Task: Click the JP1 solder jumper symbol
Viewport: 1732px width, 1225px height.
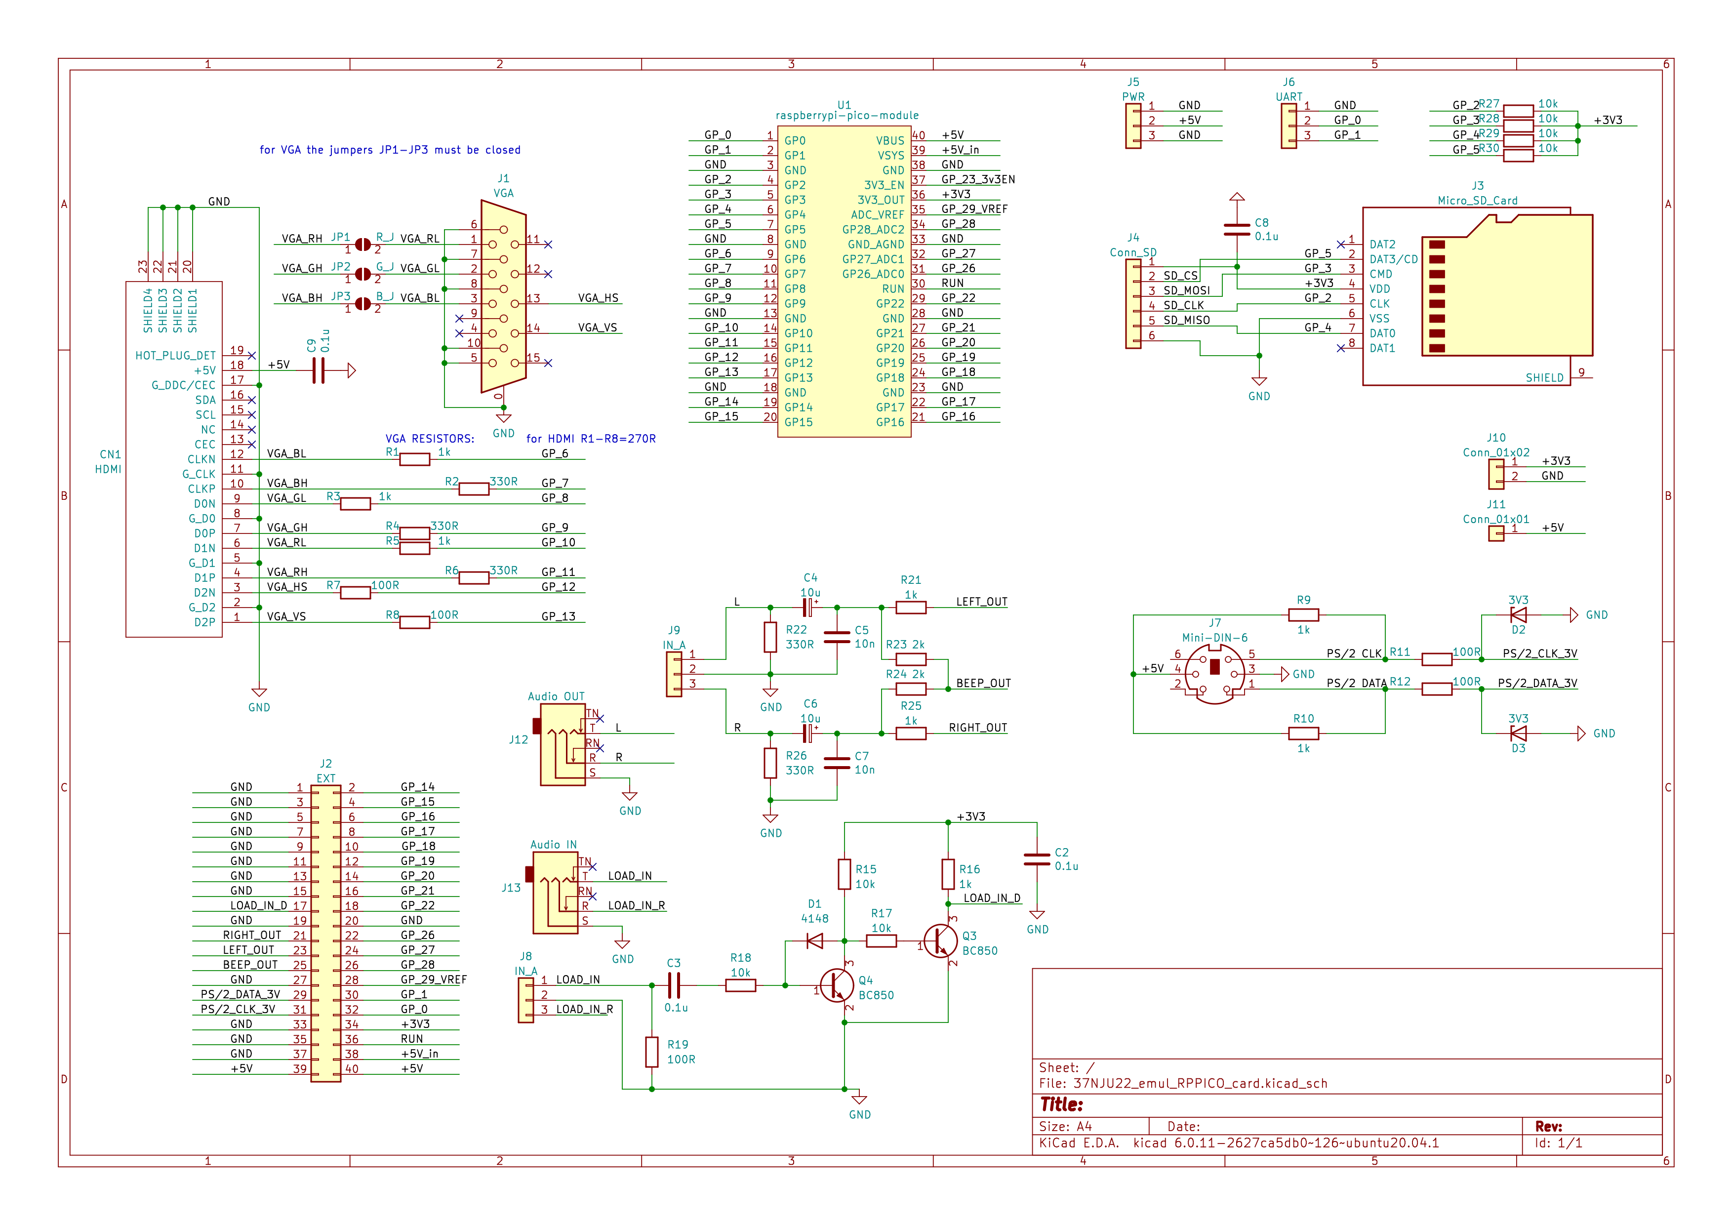Action: point(363,245)
